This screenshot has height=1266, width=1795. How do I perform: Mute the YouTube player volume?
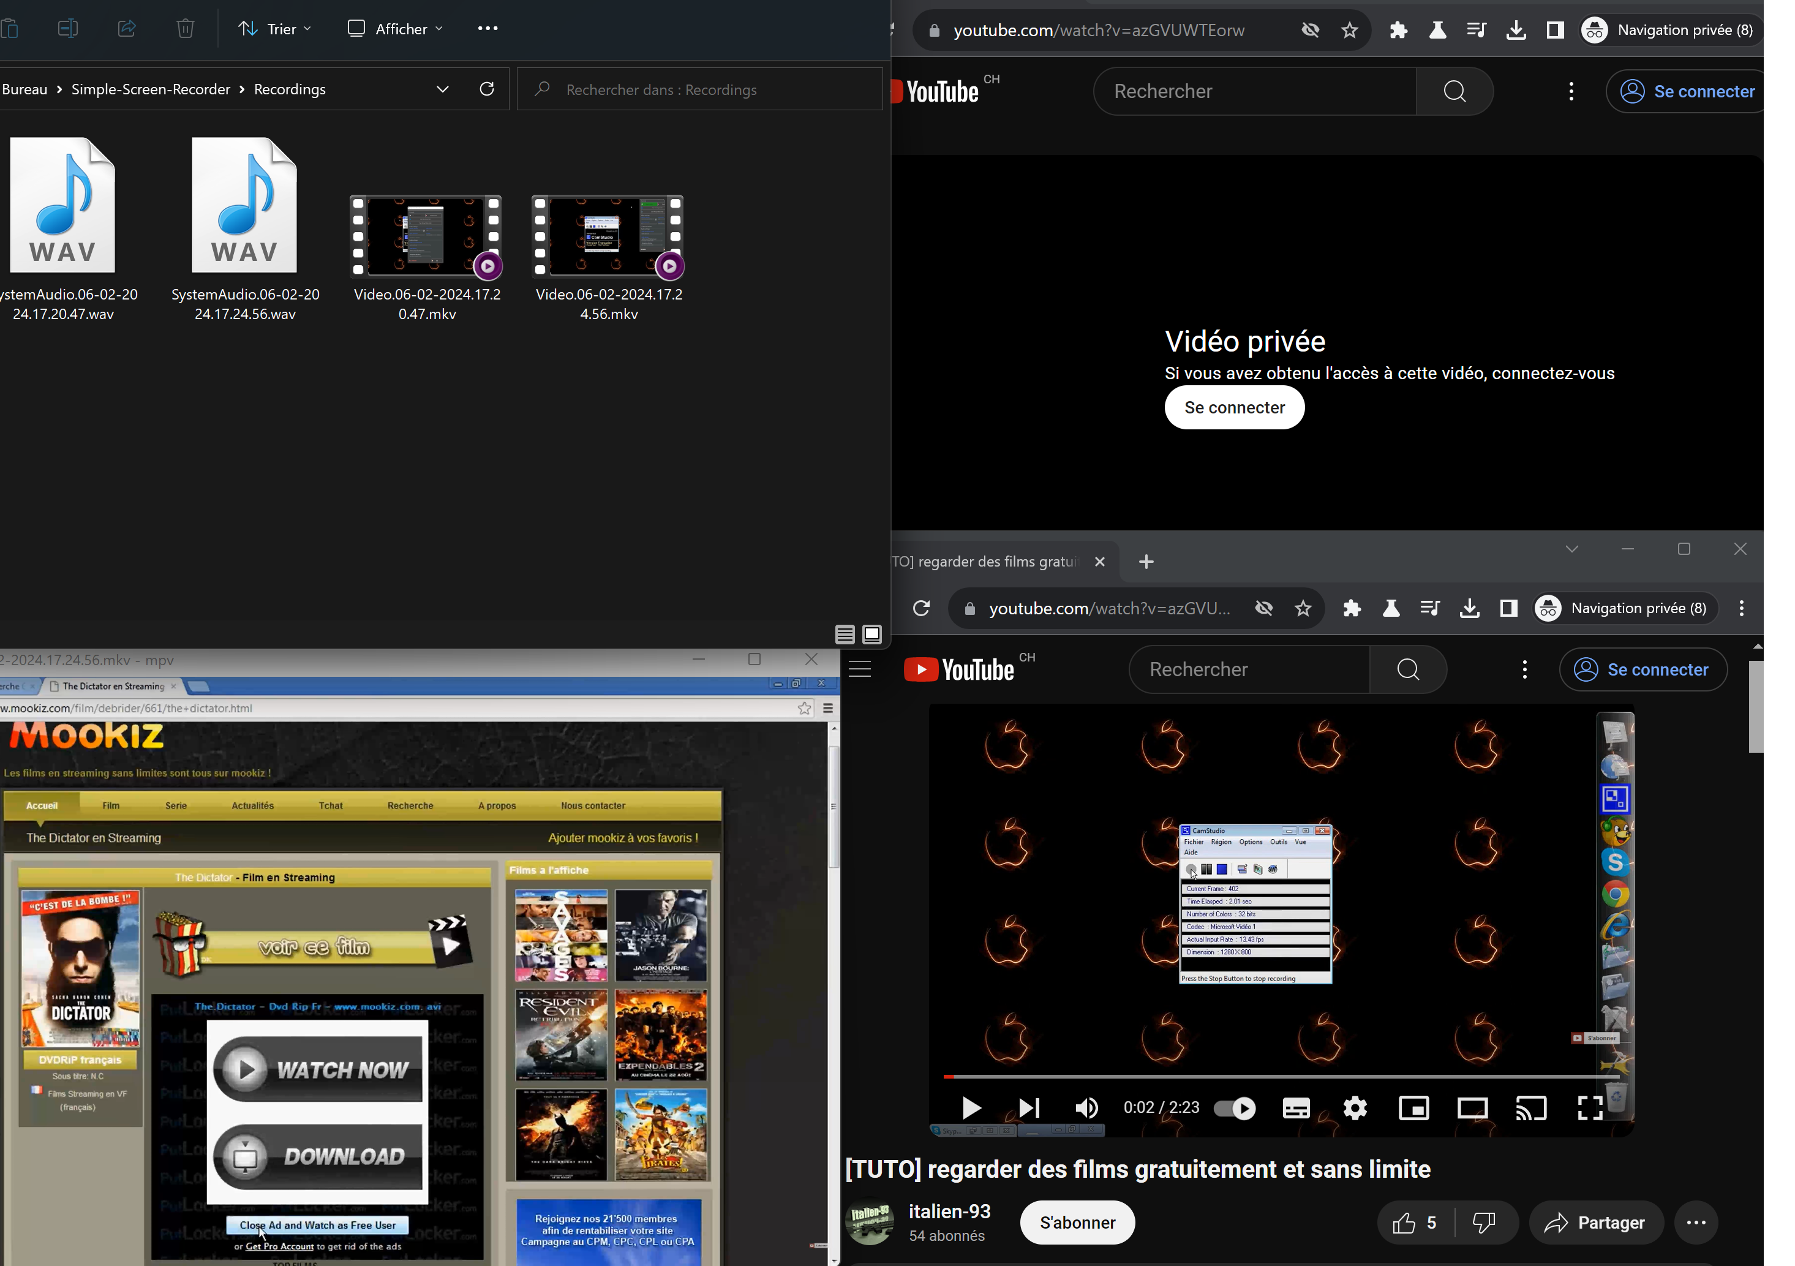coord(1086,1108)
